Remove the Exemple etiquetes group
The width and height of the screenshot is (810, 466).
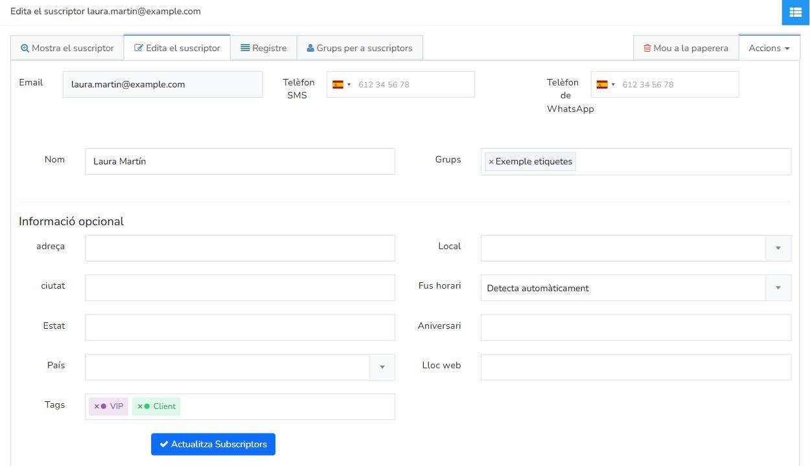[x=491, y=162]
